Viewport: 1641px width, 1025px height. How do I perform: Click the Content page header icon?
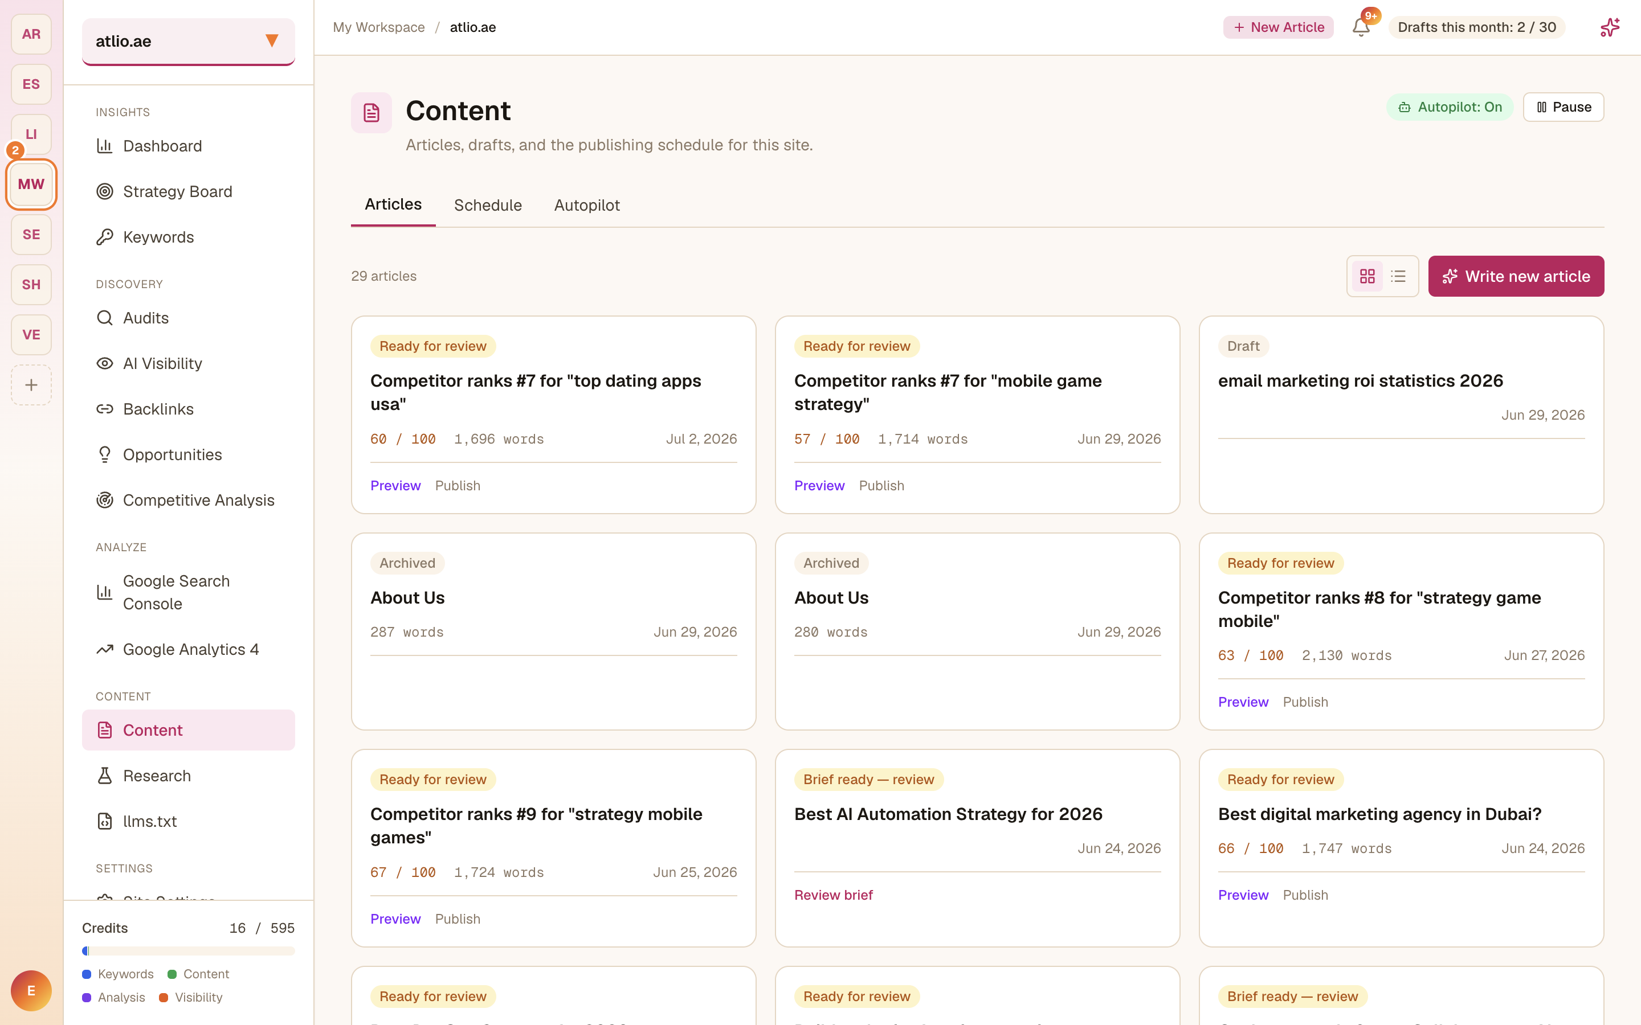371,113
